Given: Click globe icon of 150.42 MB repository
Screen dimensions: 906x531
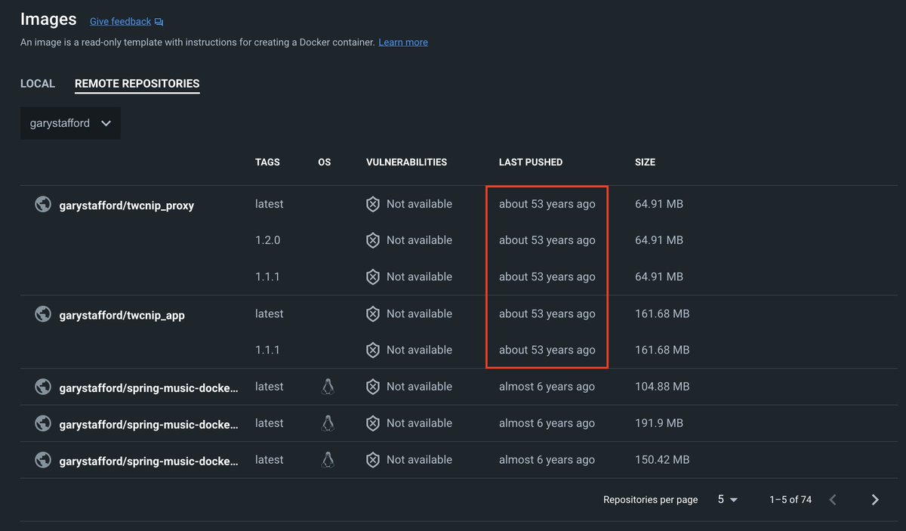Looking at the screenshot, I should (x=43, y=460).
